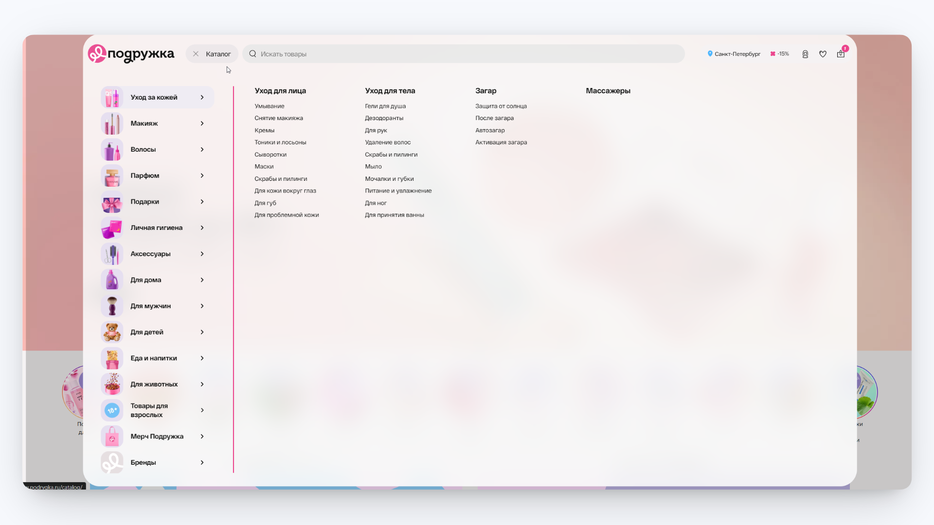934x525 pixels.
Task: Close the Каталог menu button
Action: 212,54
